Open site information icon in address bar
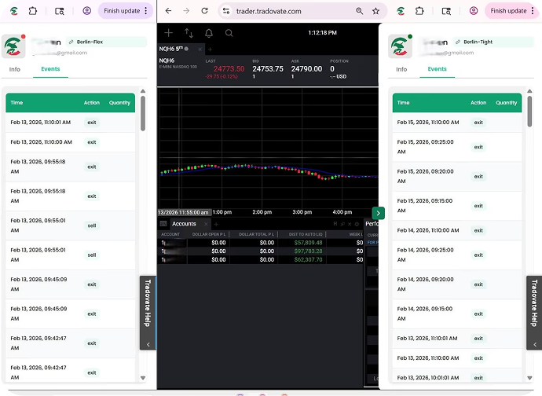This screenshot has height=396, width=542. (x=226, y=11)
